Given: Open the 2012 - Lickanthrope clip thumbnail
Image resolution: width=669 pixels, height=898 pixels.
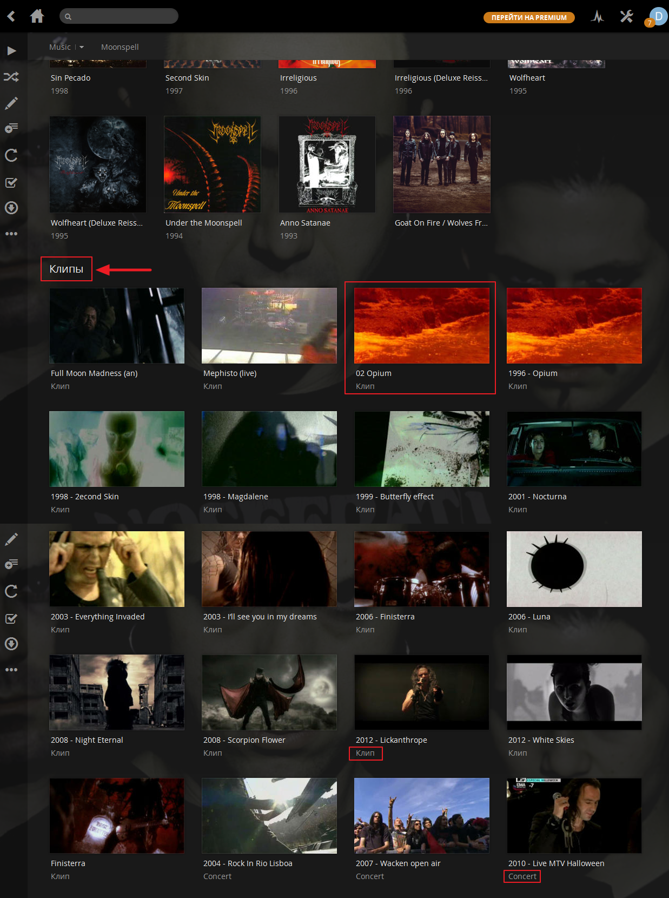Looking at the screenshot, I should [x=422, y=692].
